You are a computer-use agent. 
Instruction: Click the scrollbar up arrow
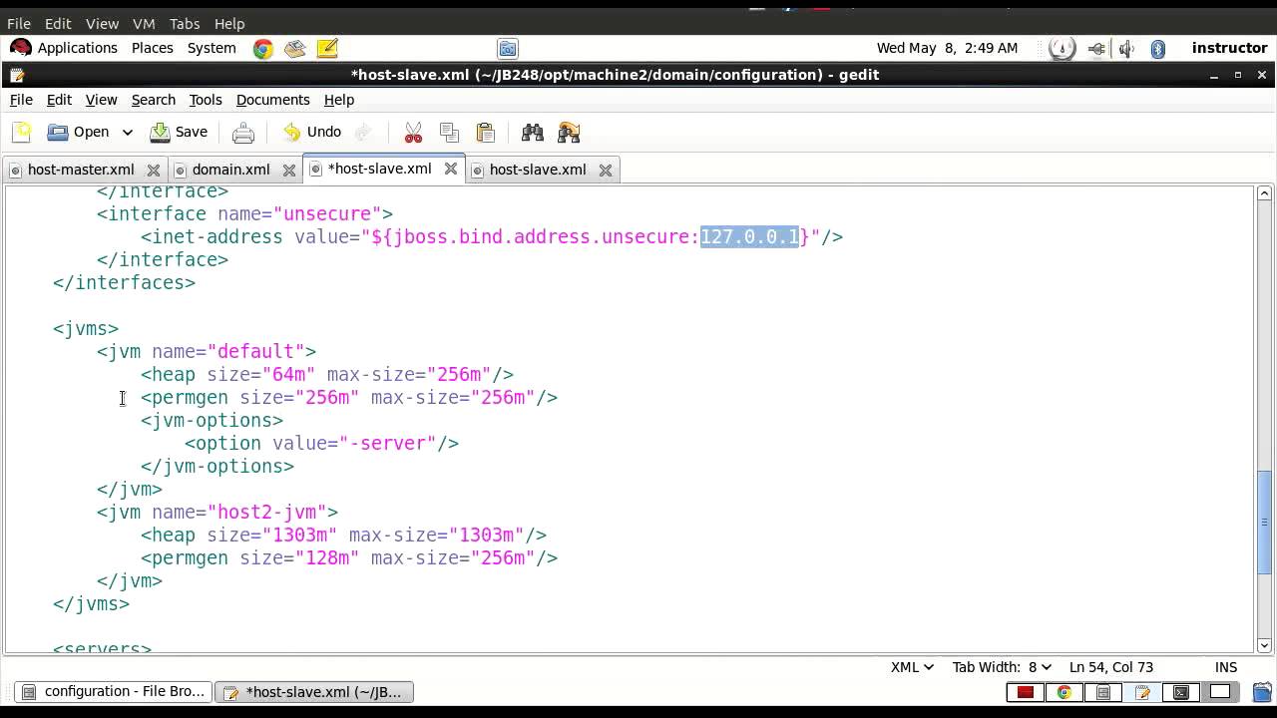(x=1264, y=192)
